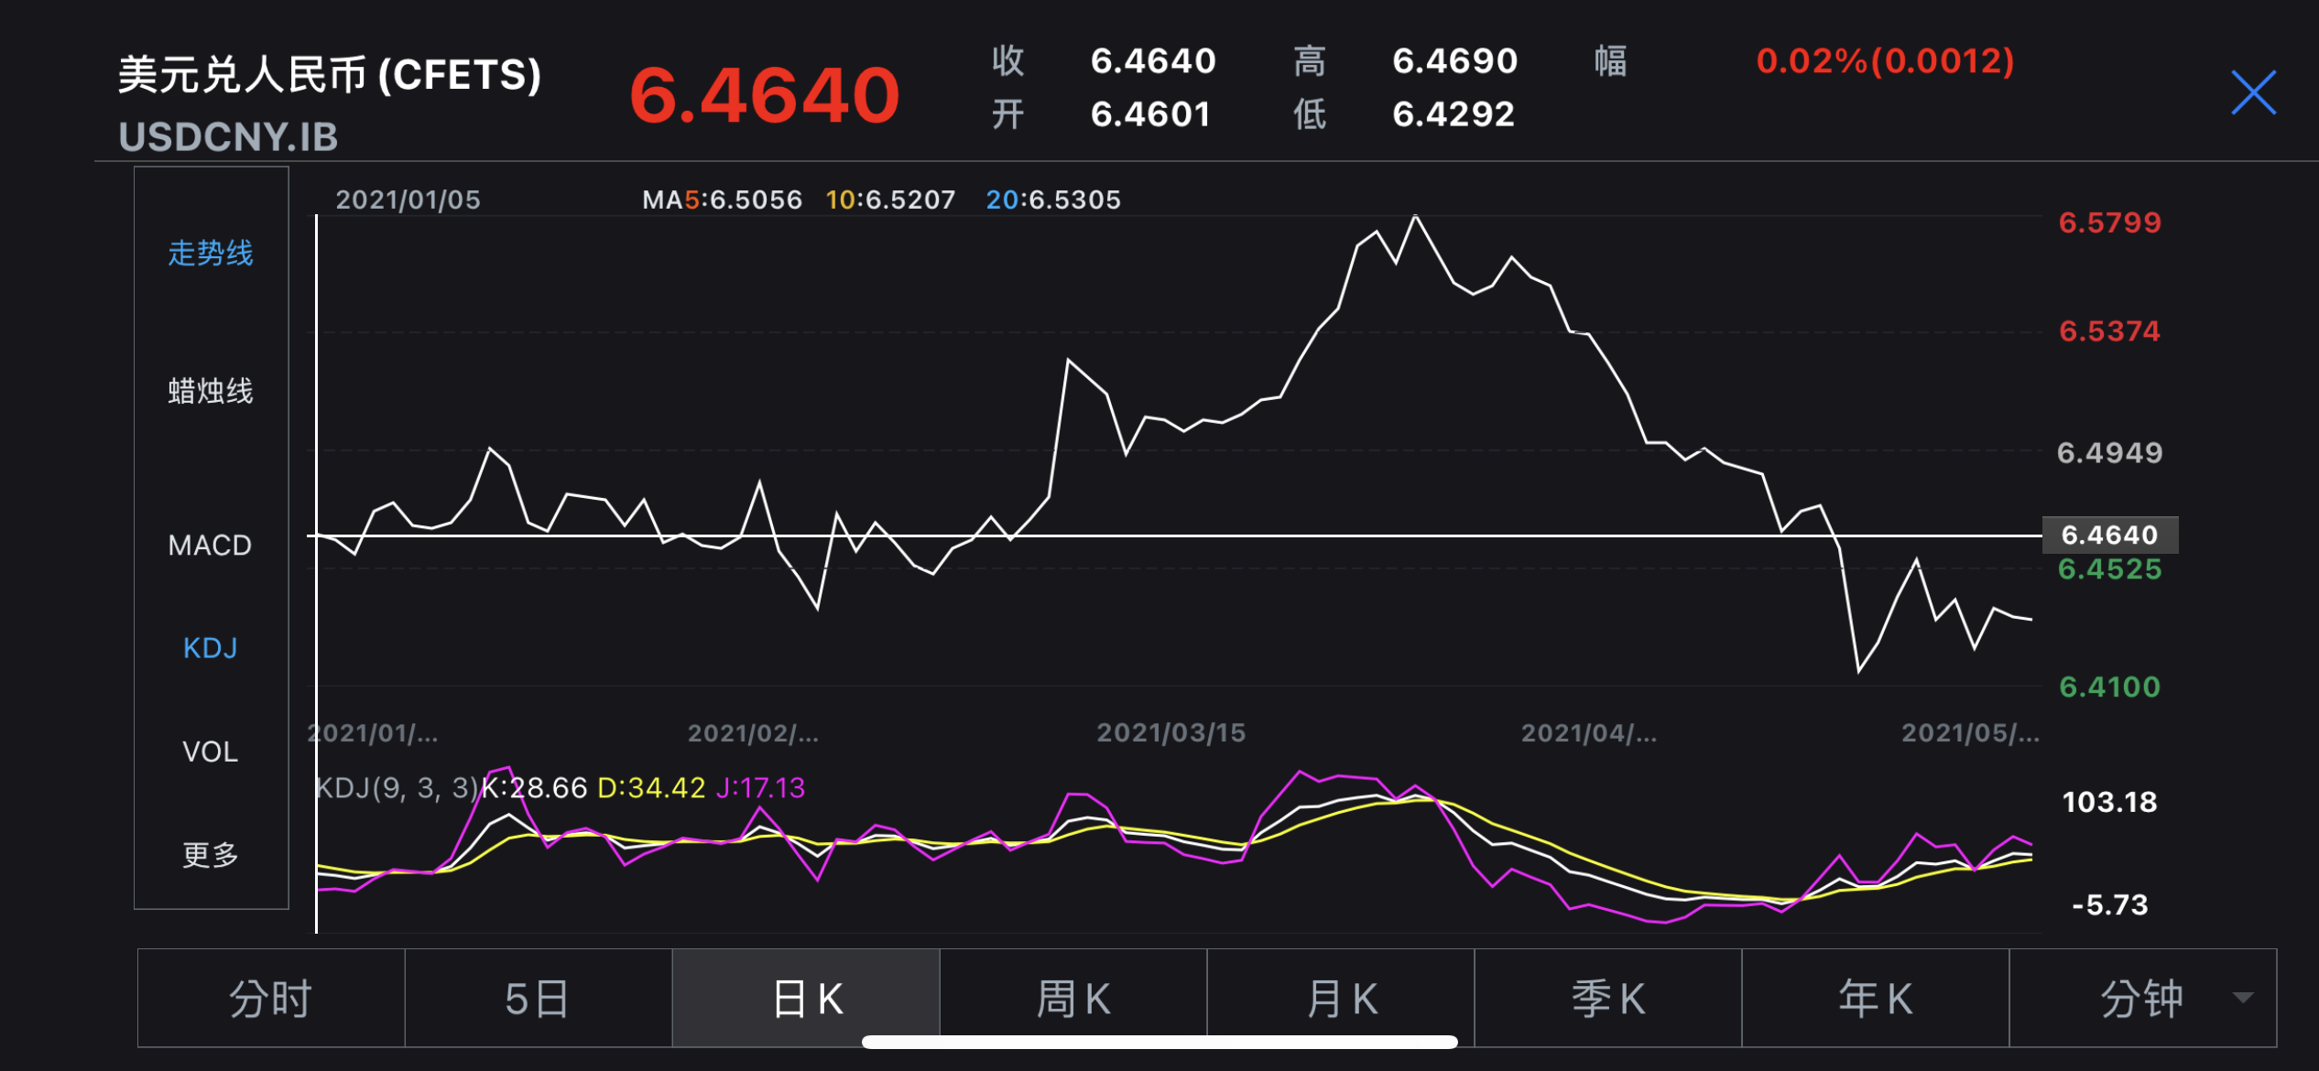Select the 季K quarterly chart tab

(x=1608, y=998)
